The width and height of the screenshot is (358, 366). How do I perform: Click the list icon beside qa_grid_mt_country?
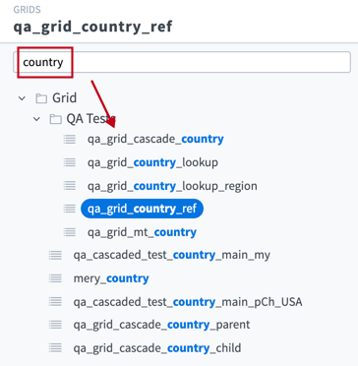point(70,232)
